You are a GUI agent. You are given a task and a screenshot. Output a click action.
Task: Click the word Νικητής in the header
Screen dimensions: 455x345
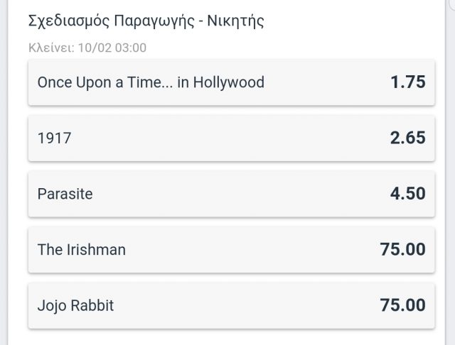pyautogui.click(x=235, y=21)
